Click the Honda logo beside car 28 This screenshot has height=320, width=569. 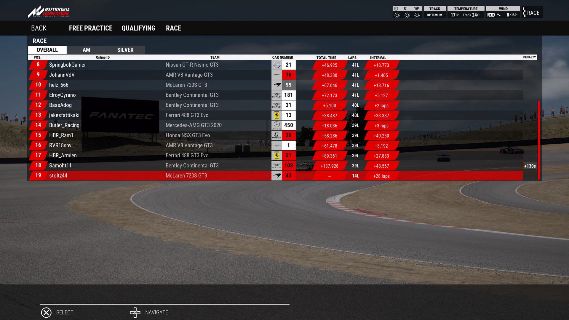(x=277, y=135)
